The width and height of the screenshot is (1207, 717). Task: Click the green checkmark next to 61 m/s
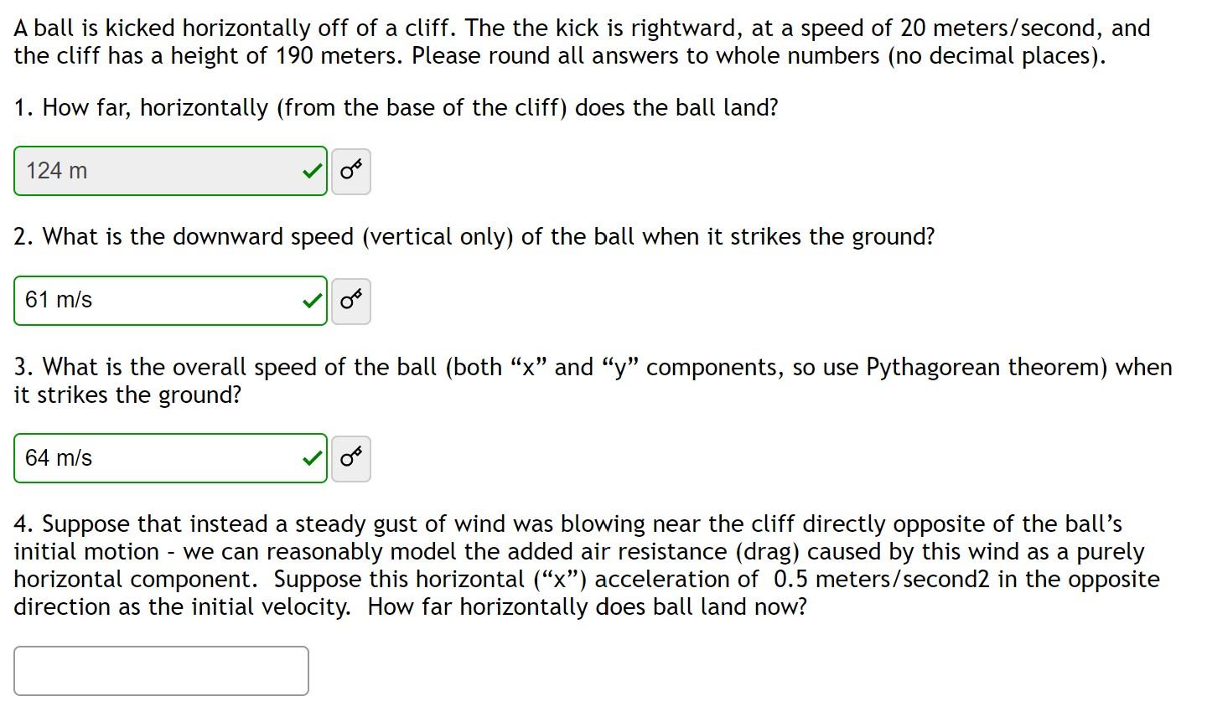311,301
